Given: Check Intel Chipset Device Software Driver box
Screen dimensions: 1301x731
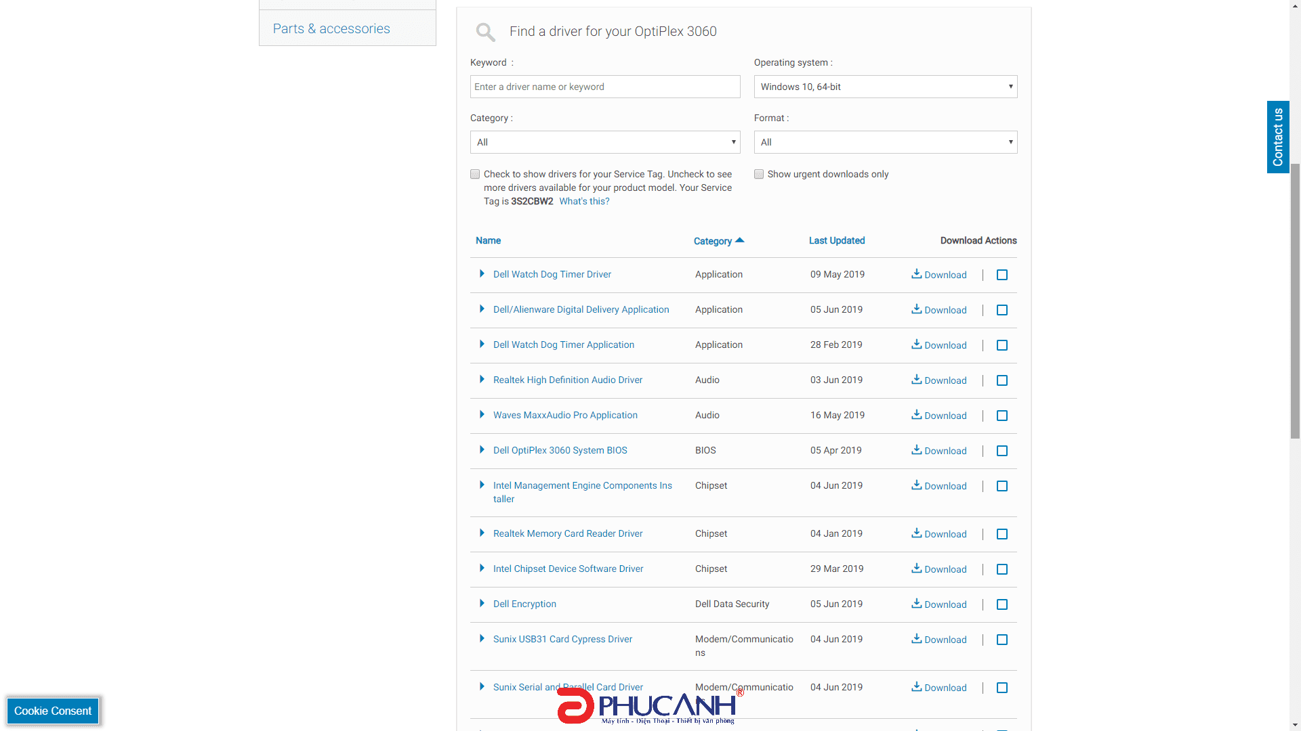Looking at the screenshot, I should point(1002,569).
